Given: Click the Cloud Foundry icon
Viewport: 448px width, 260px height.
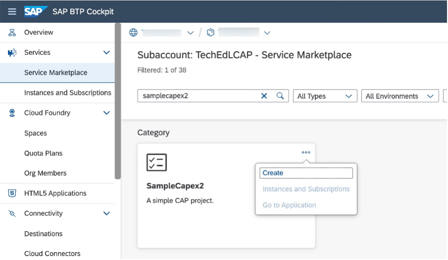Looking at the screenshot, I should pyautogui.click(x=12, y=113).
